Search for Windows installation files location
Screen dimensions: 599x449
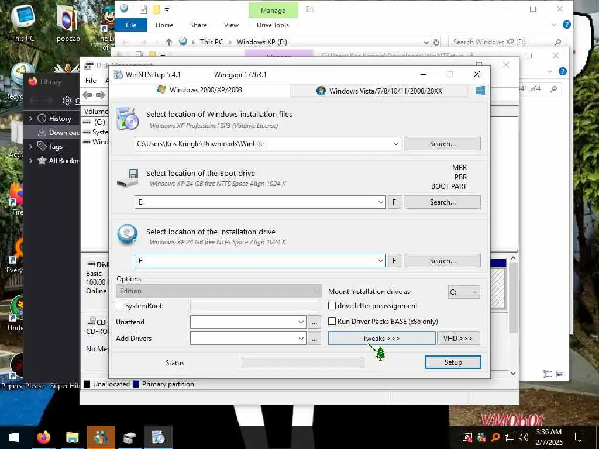coord(442,144)
